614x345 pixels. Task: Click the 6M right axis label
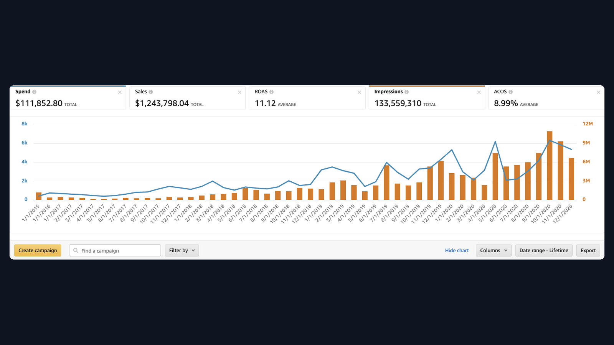(586, 162)
